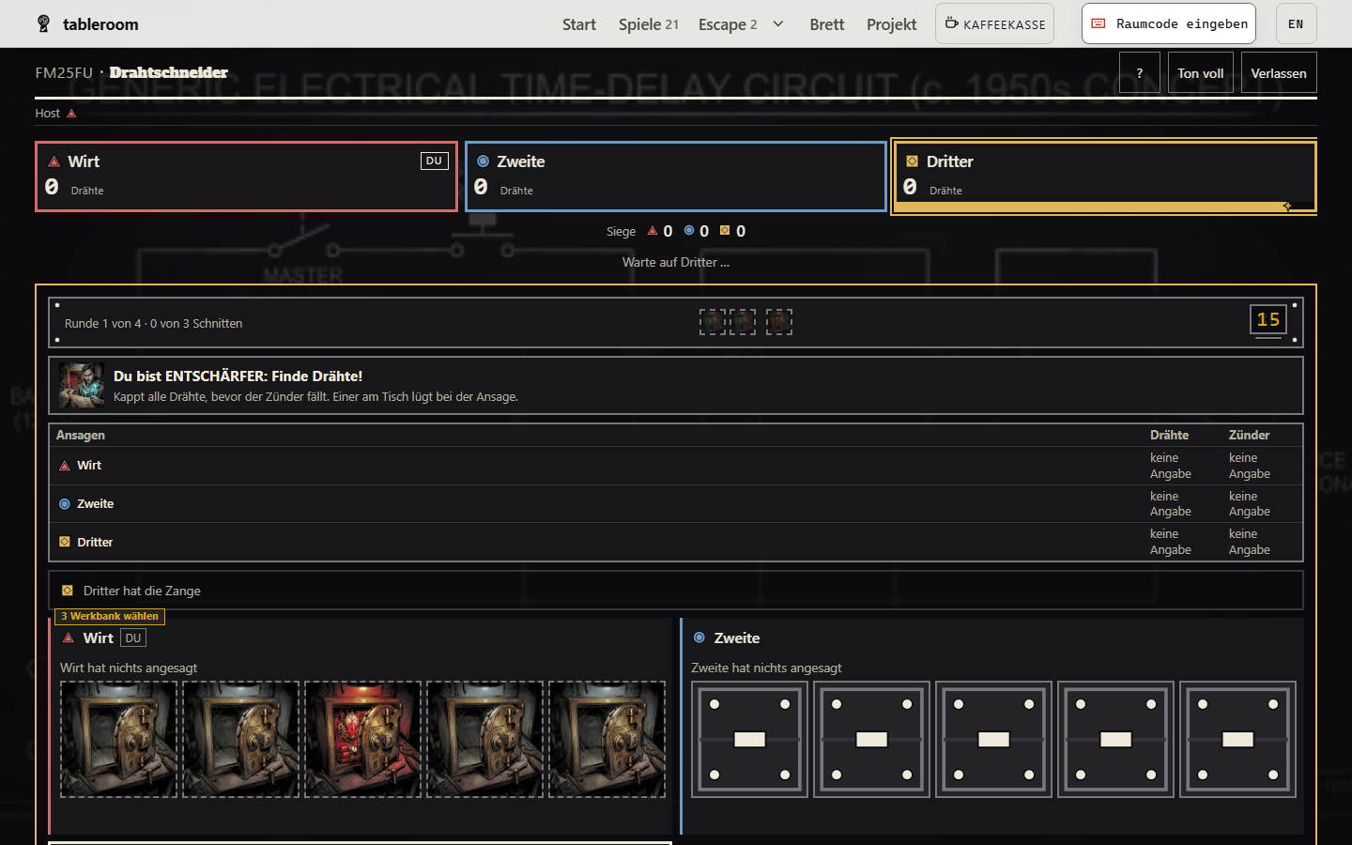This screenshot has width=1352, height=845.
Task: Click Wirt's red triangle player icon
Action: [54, 161]
